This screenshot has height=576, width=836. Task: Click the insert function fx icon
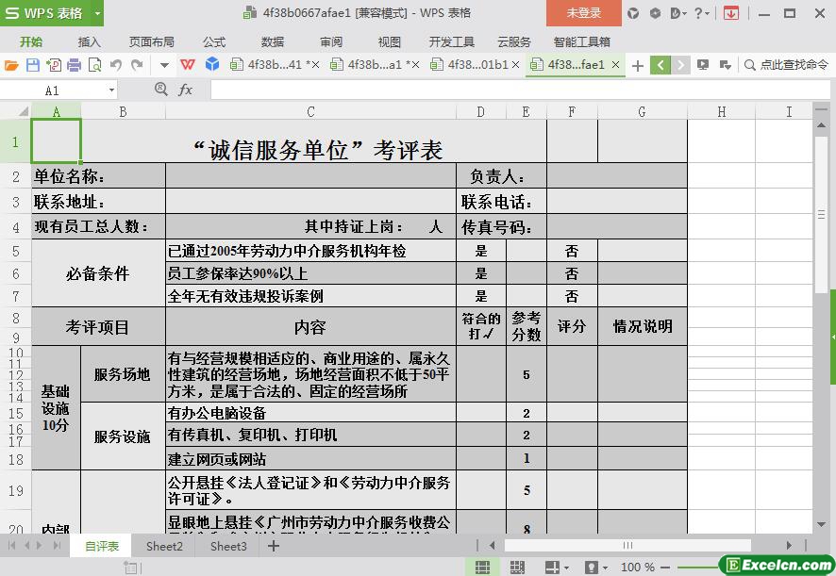[186, 90]
